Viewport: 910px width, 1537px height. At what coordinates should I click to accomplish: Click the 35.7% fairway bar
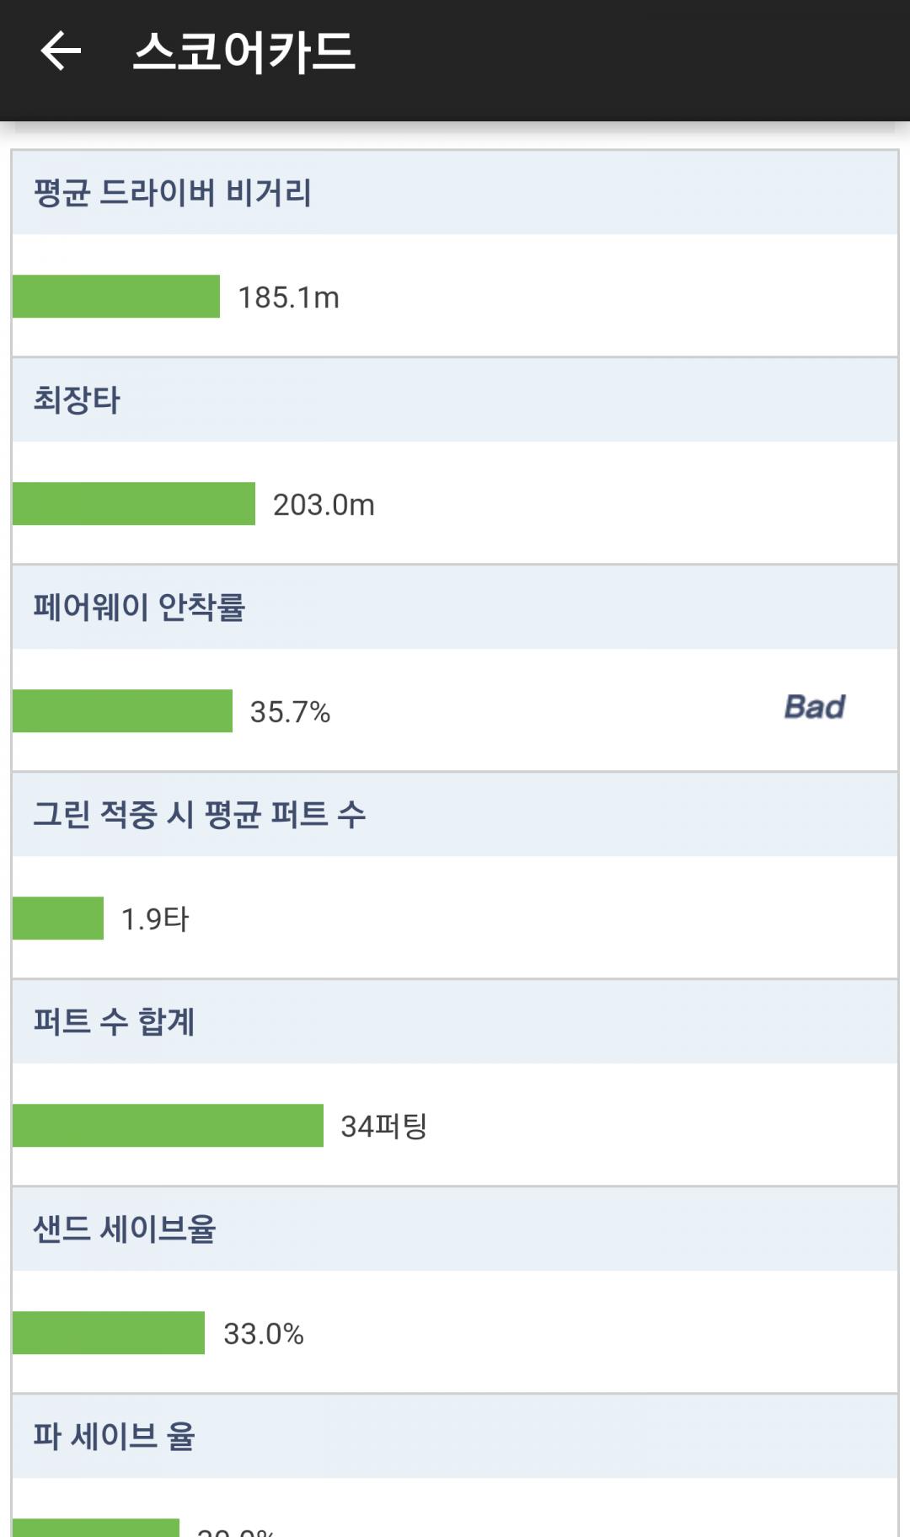[x=122, y=711]
